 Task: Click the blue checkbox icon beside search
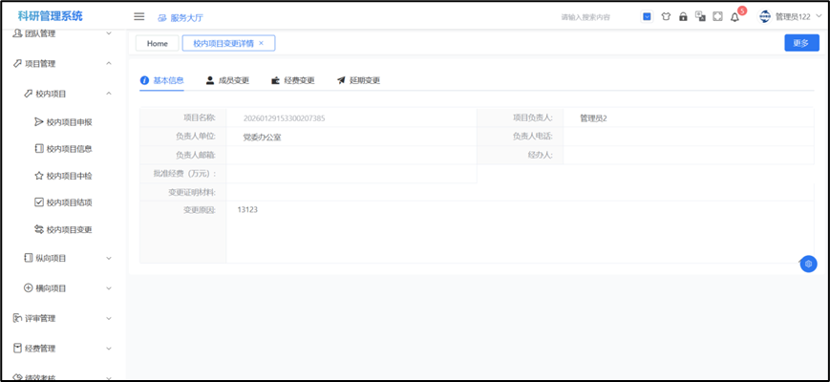[x=647, y=16]
